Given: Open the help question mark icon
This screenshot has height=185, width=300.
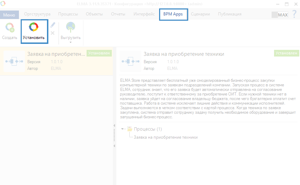Looking at the screenshot, I should pos(294,14).
